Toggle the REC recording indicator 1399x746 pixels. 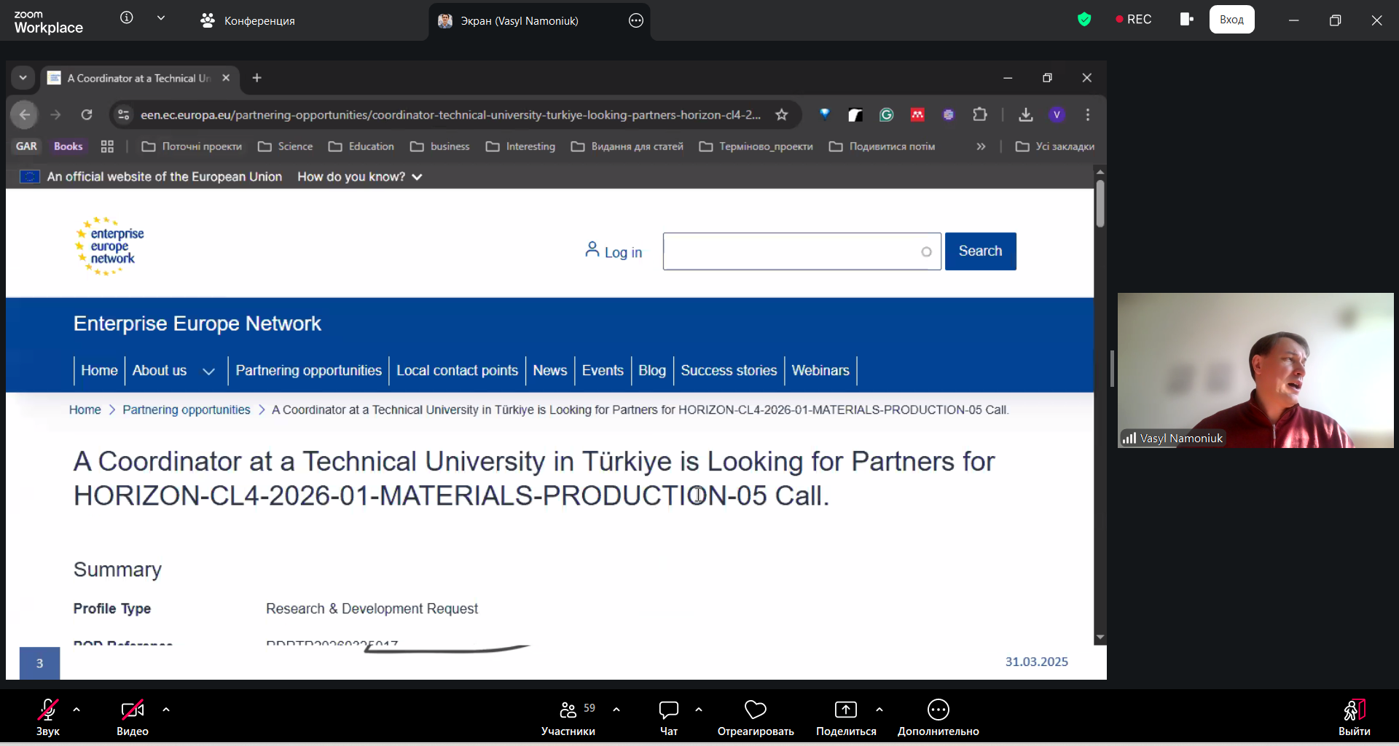pyautogui.click(x=1134, y=20)
